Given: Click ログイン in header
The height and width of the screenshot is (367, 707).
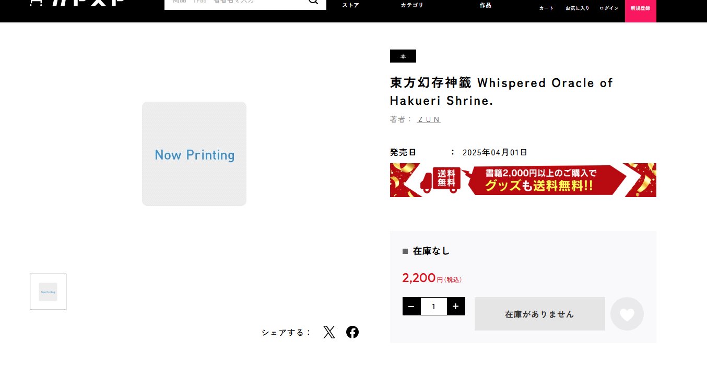Looking at the screenshot, I should pos(609,8).
